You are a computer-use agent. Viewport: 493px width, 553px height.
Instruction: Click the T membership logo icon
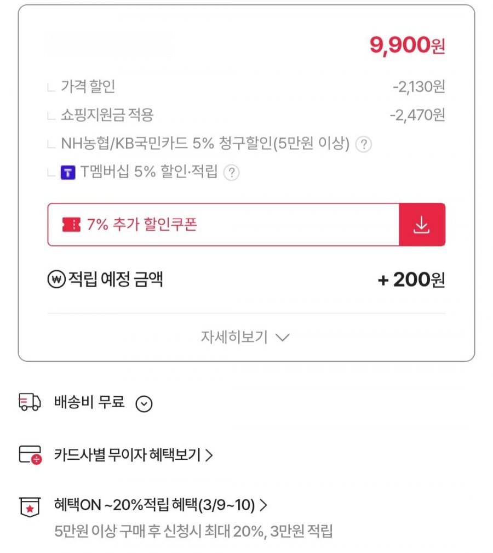(x=67, y=173)
